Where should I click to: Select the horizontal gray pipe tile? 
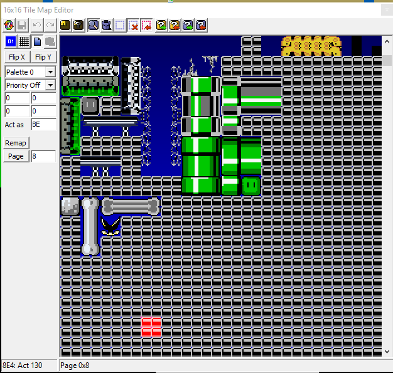[x=261, y=96]
